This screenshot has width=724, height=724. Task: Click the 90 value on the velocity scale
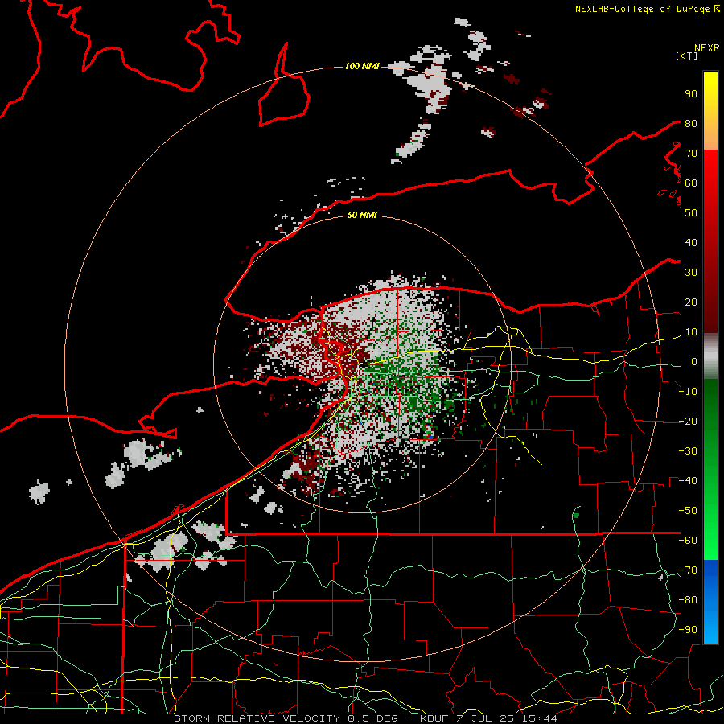click(691, 94)
